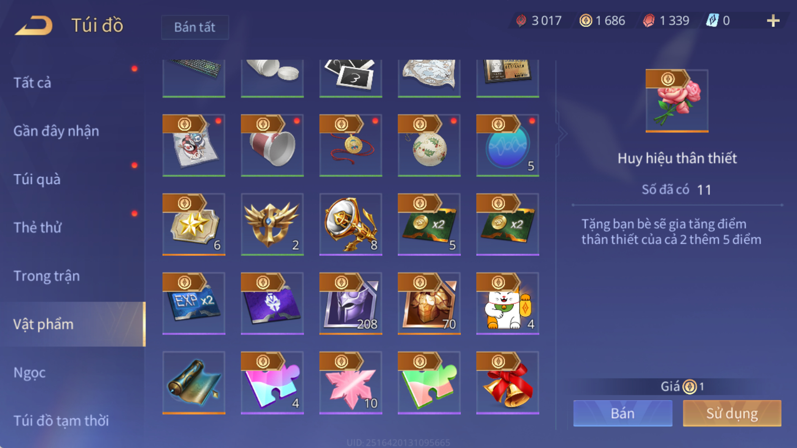Select the blue scroll item

click(194, 383)
